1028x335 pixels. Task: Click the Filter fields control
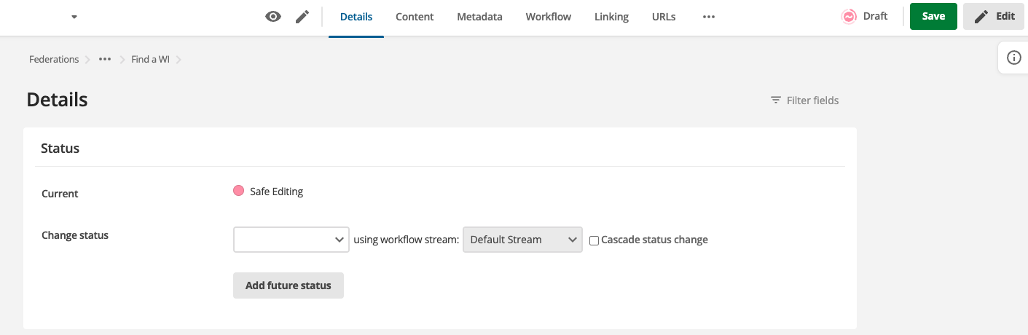[x=804, y=100]
